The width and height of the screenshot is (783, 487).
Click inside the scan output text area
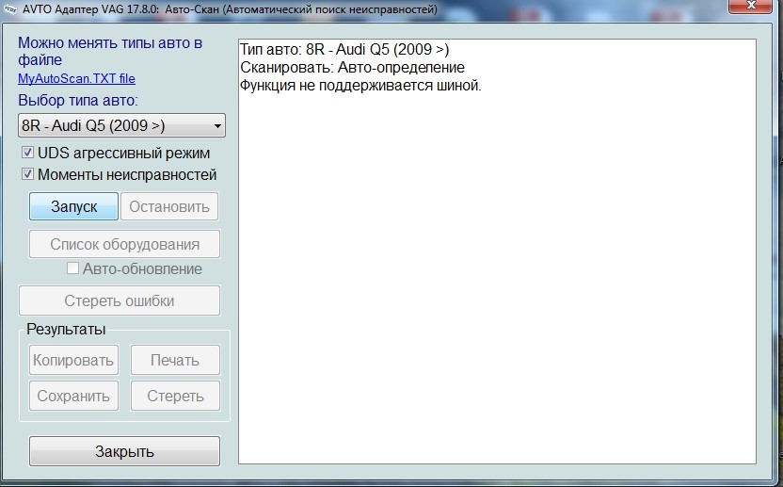(497, 283)
